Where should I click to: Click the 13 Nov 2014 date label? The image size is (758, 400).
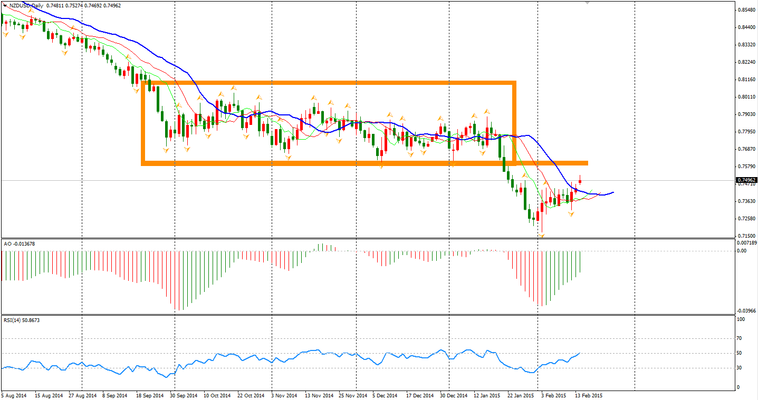click(319, 395)
